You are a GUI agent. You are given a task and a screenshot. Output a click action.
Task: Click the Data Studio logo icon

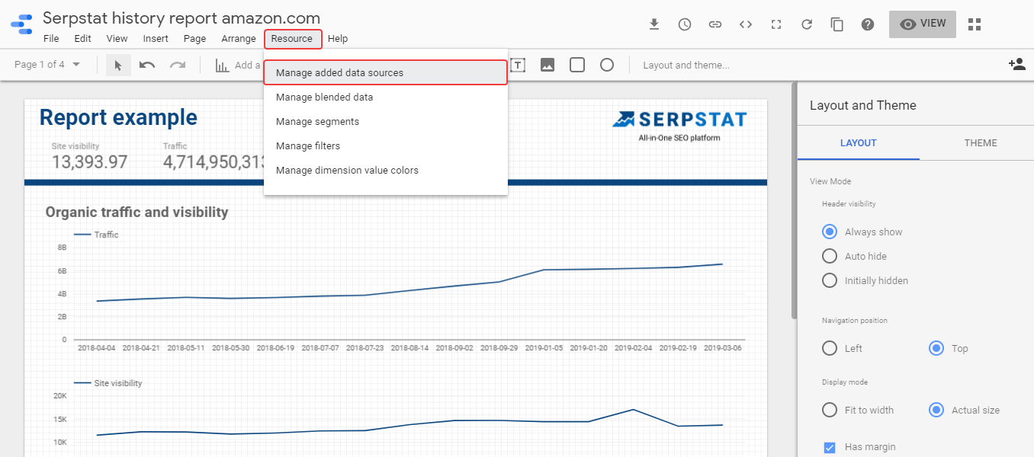(21, 24)
